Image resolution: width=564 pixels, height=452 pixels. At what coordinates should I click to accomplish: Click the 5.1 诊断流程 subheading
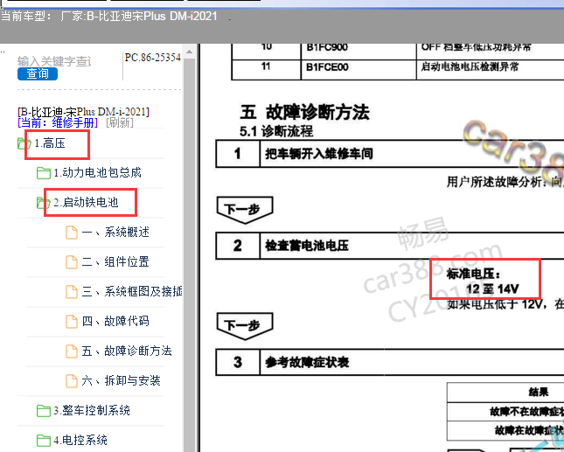(x=276, y=131)
